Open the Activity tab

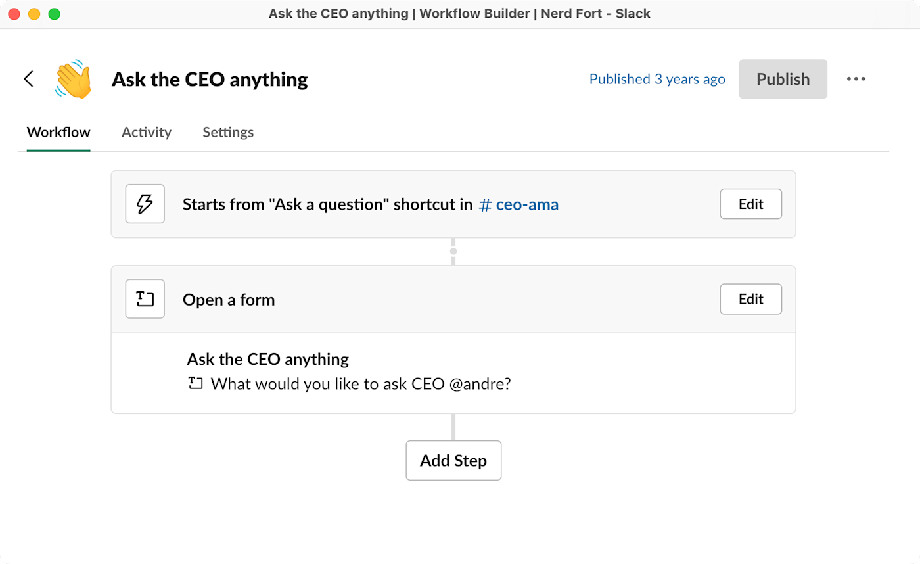pyautogui.click(x=147, y=132)
